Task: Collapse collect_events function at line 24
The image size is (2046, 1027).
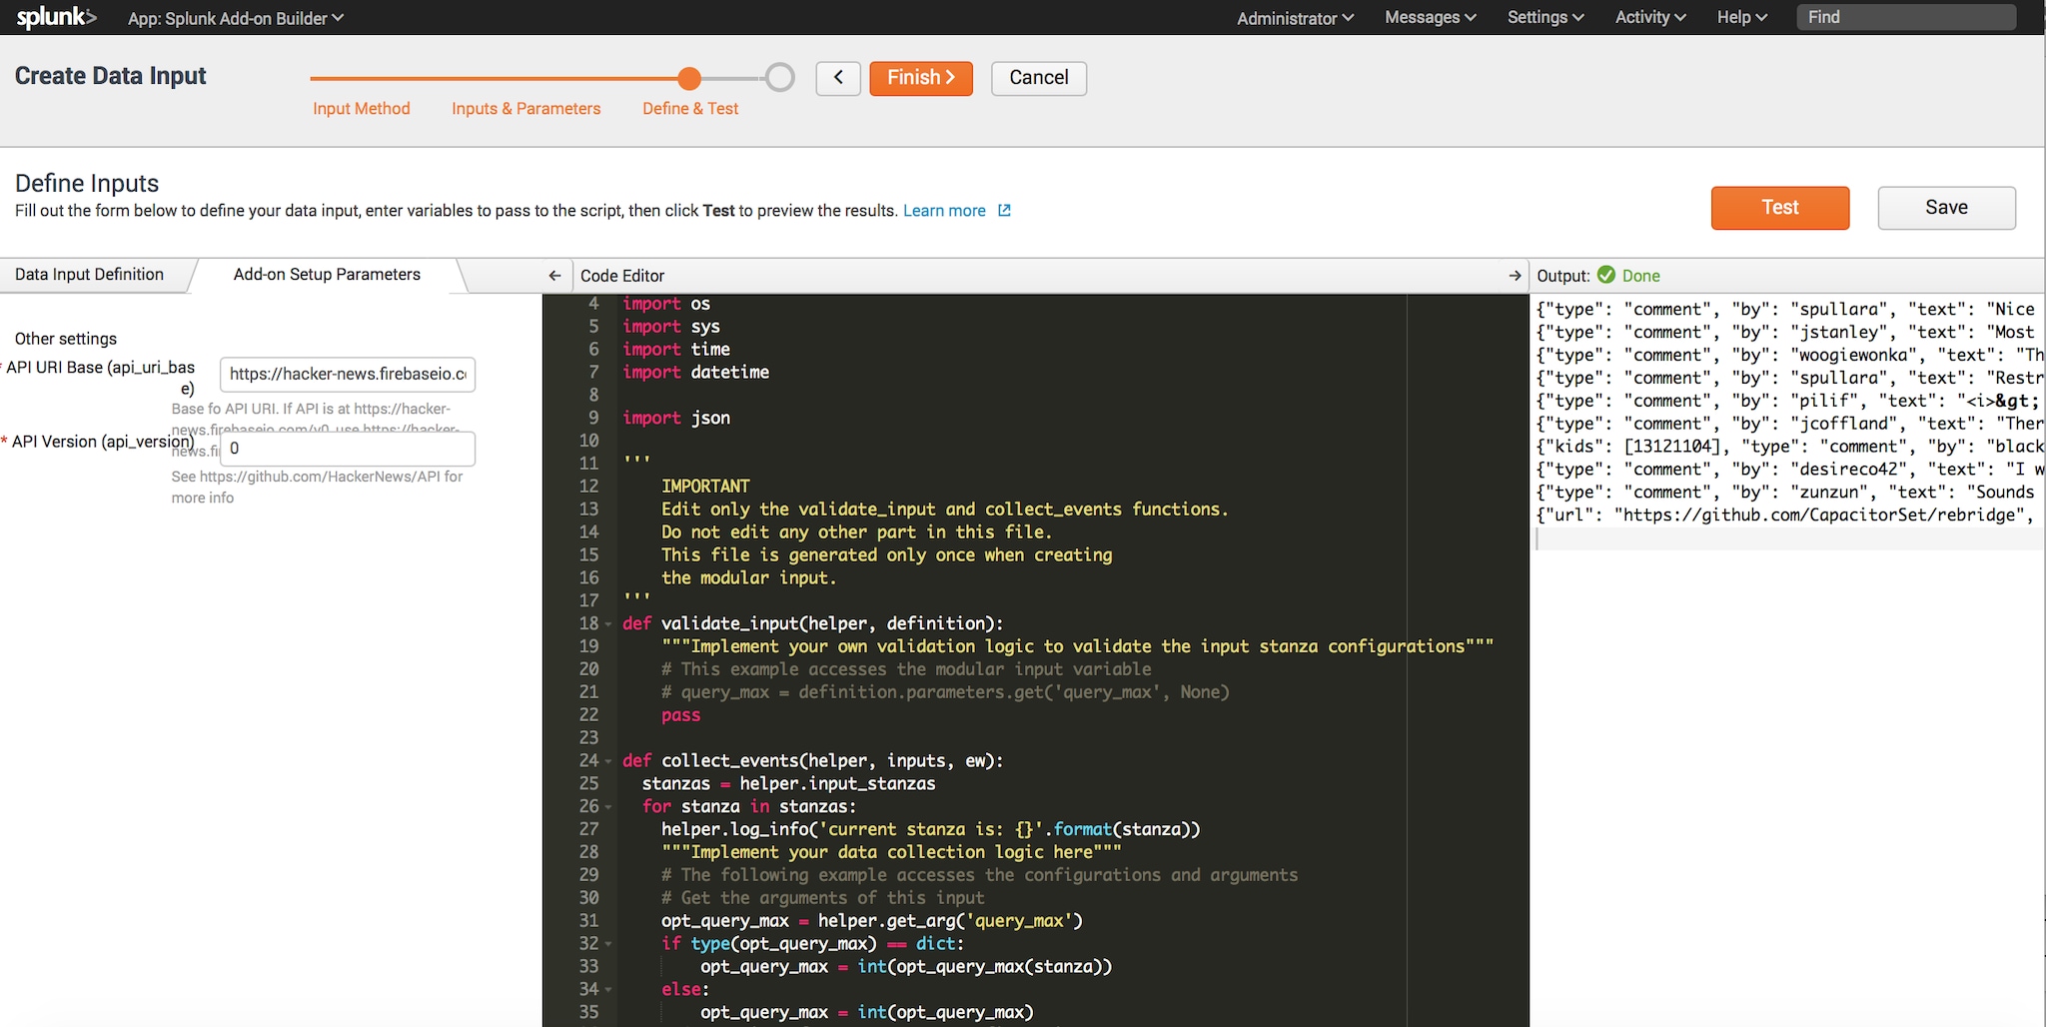Action: click(x=608, y=761)
